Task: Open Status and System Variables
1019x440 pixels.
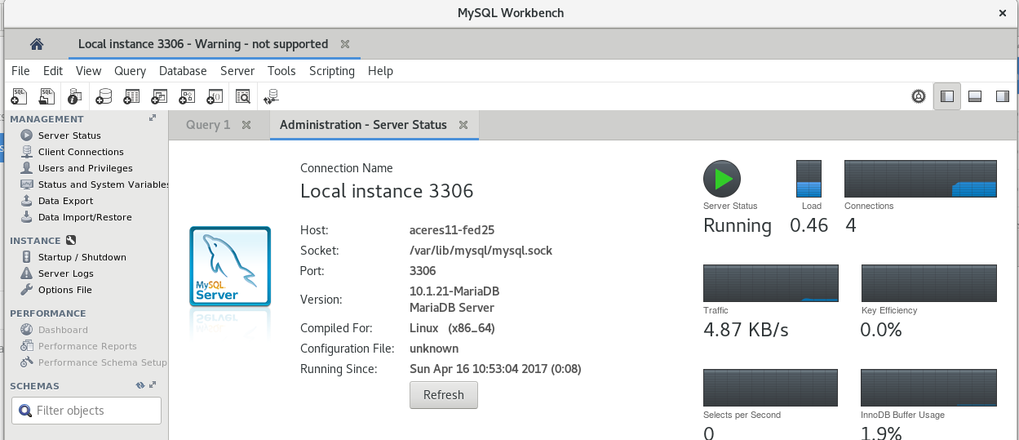Action: 104,184
